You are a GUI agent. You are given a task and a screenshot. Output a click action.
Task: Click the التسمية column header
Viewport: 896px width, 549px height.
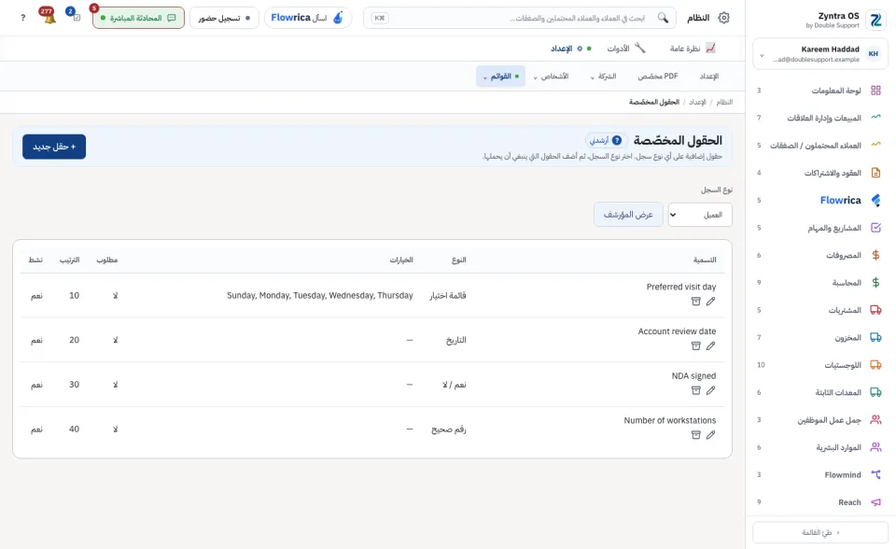click(x=705, y=260)
